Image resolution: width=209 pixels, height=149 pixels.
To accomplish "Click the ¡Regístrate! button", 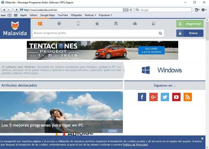I will [x=190, y=24].
